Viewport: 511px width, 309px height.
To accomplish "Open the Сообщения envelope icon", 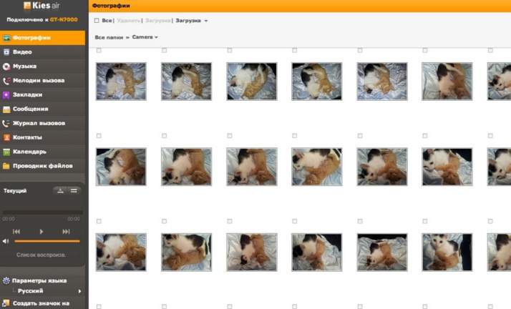I will point(6,109).
